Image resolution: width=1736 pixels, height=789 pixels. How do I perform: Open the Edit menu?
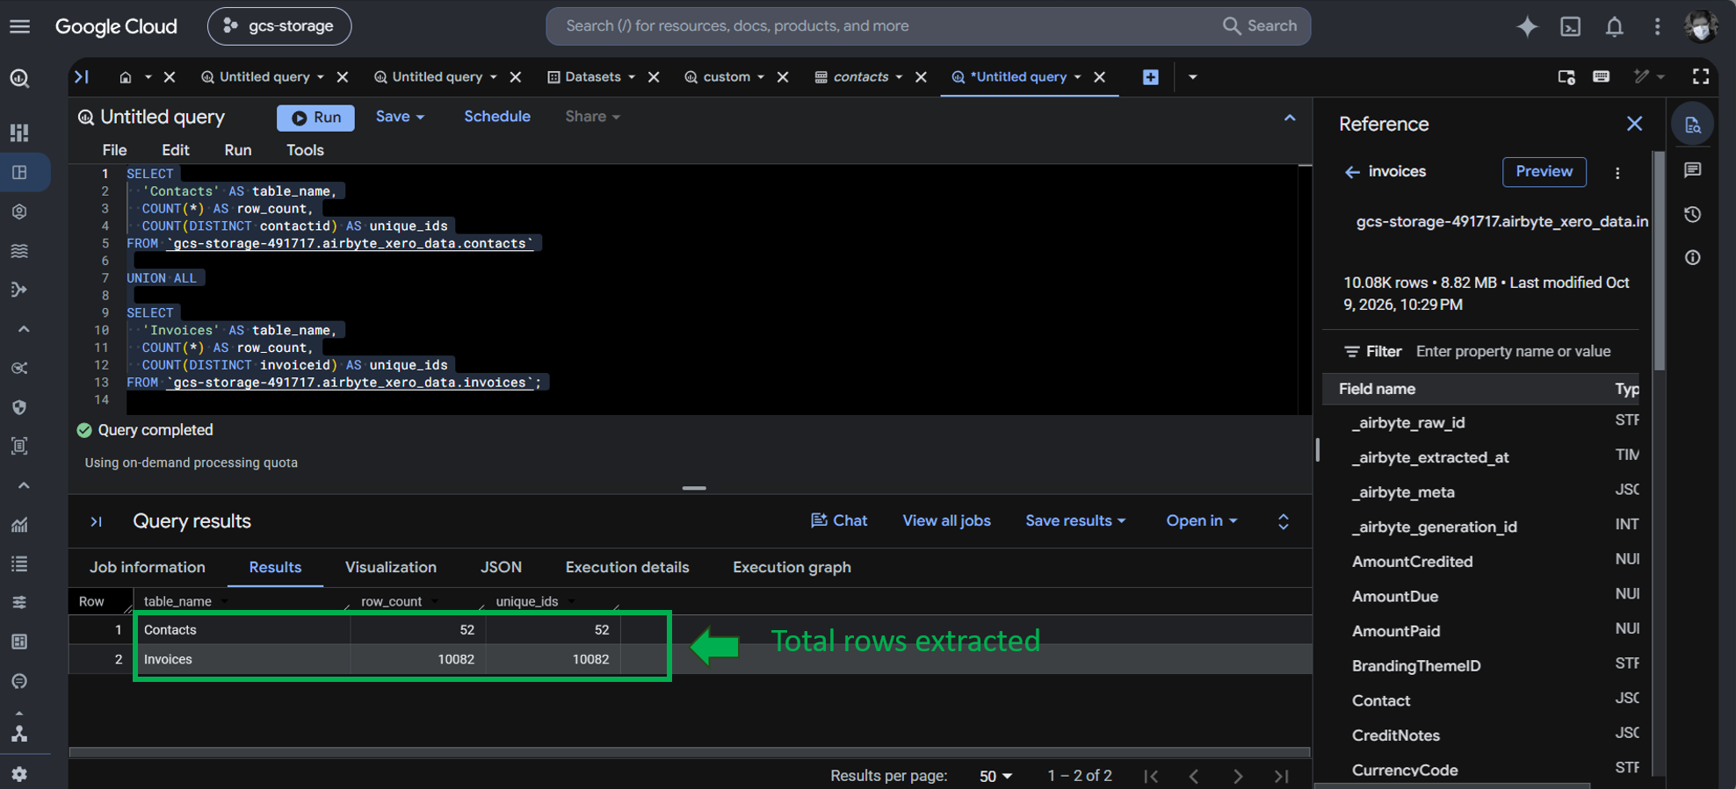click(176, 150)
